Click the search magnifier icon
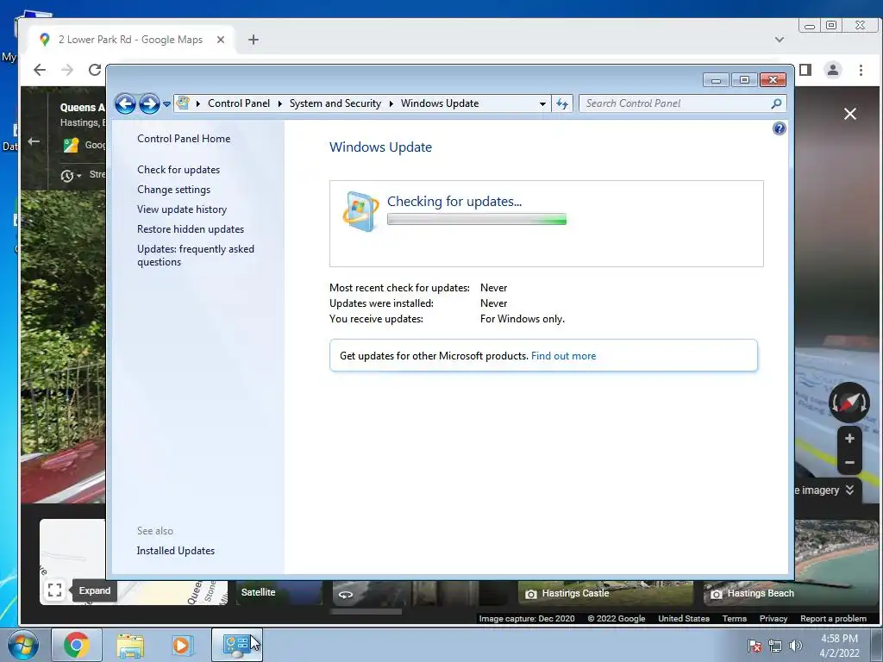883x662 pixels. coord(777,103)
